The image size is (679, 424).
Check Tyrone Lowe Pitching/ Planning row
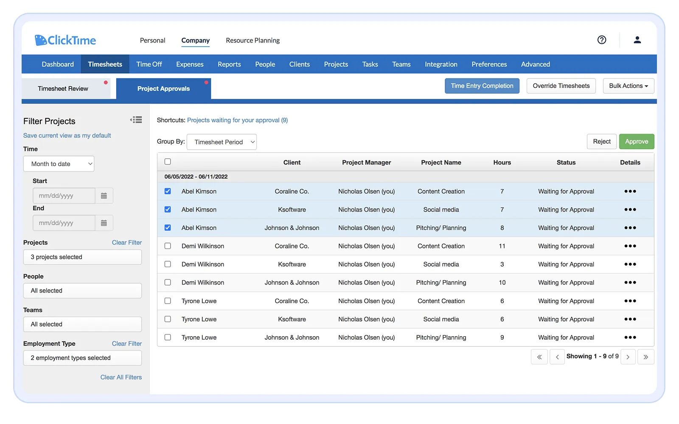(x=168, y=338)
